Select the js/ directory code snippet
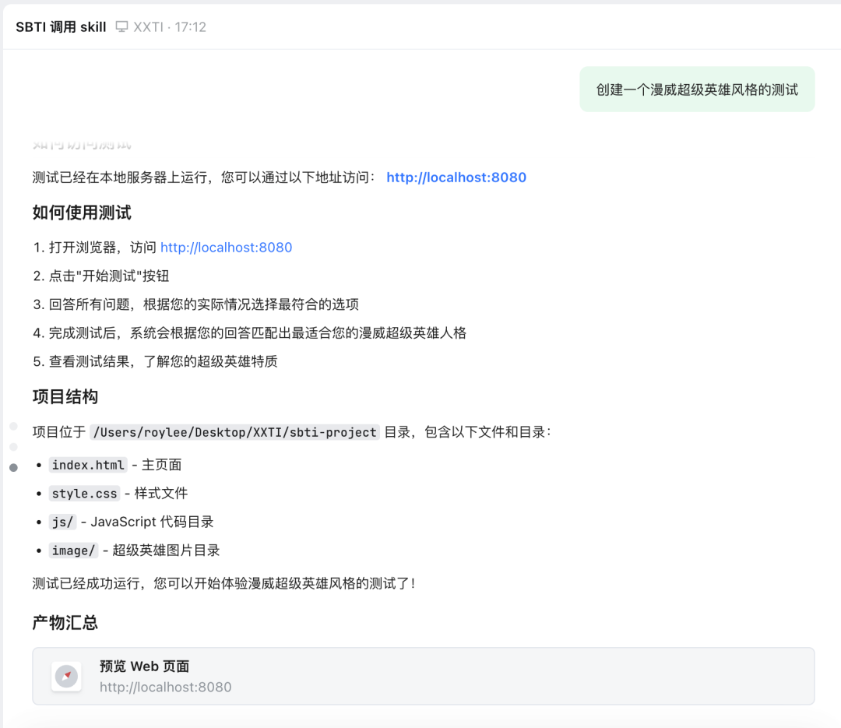Image resolution: width=841 pixels, height=728 pixels. 62,522
